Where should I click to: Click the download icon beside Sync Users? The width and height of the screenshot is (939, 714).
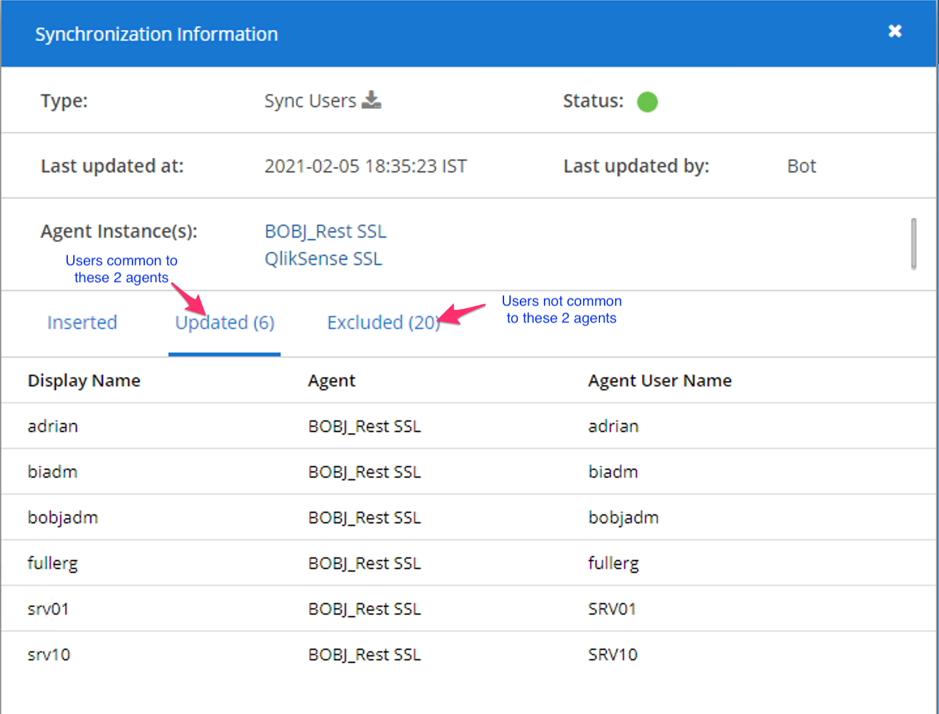(x=372, y=100)
